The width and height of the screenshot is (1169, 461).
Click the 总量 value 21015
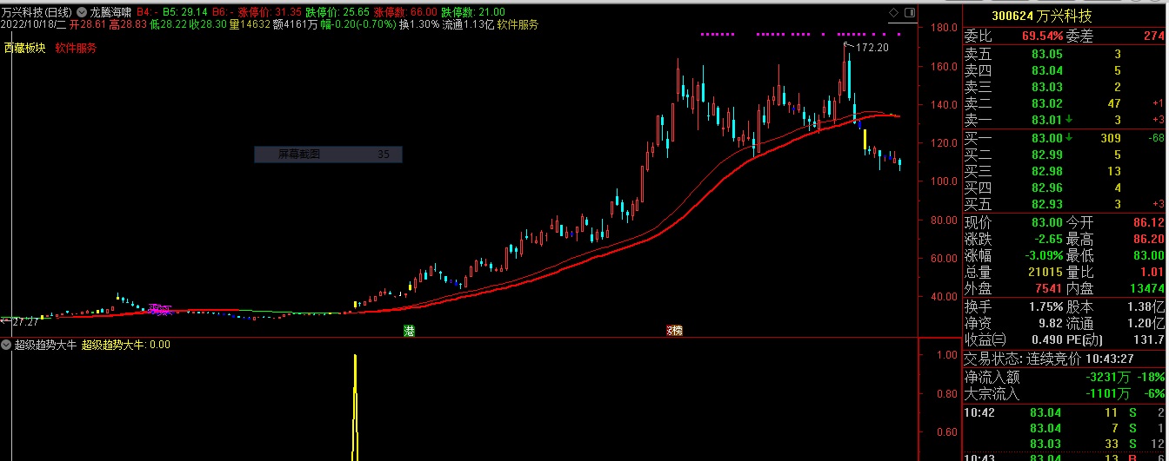coord(1044,273)
